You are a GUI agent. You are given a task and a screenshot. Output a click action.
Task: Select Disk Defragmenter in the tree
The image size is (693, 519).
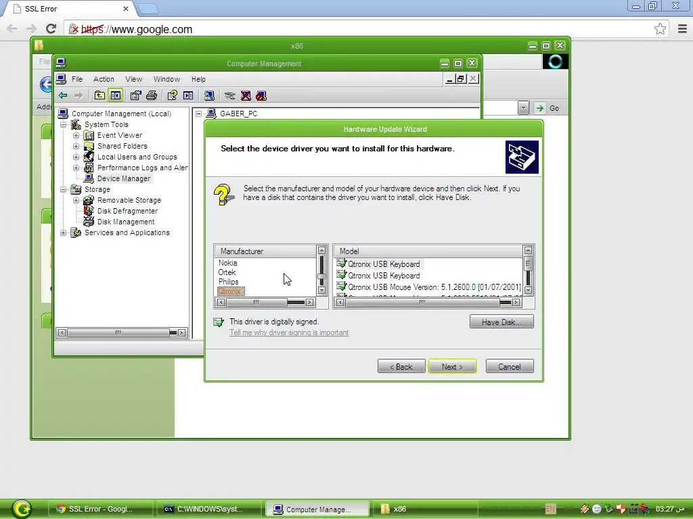coord(127,211)
